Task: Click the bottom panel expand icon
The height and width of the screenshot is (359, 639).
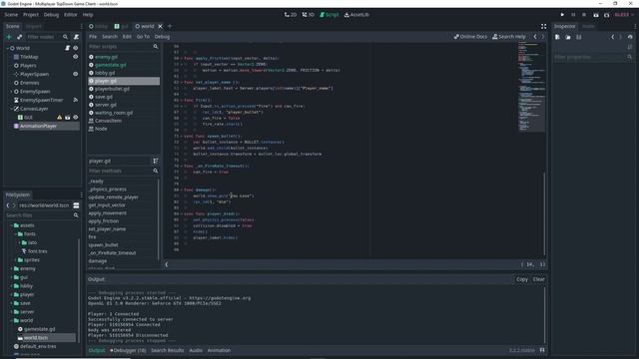Action: [542, 350]
